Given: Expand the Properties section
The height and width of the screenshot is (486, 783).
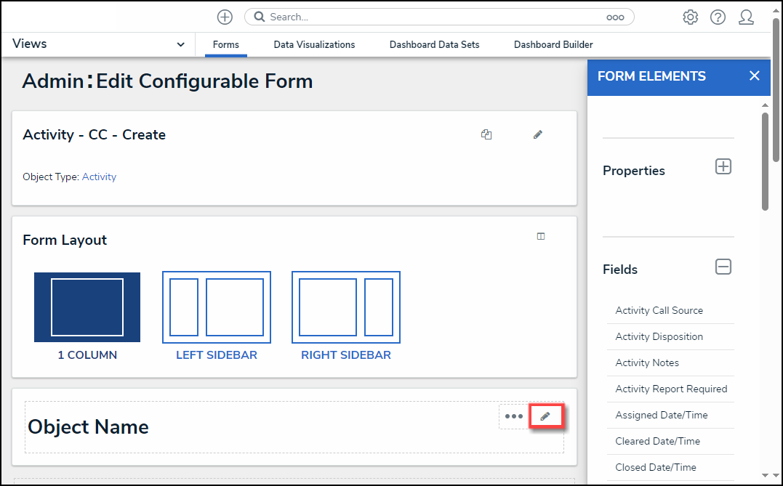Looking at the screenshot, I should [723, 166].
